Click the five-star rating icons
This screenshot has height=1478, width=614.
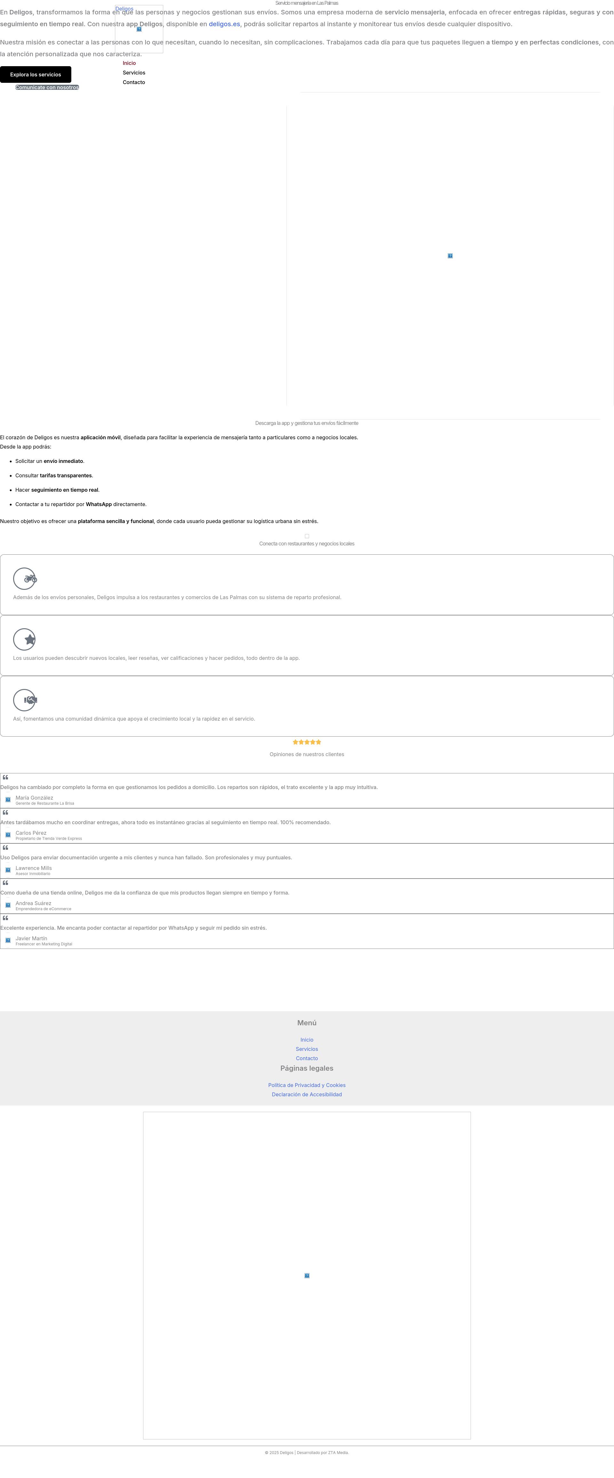(306, 742)
